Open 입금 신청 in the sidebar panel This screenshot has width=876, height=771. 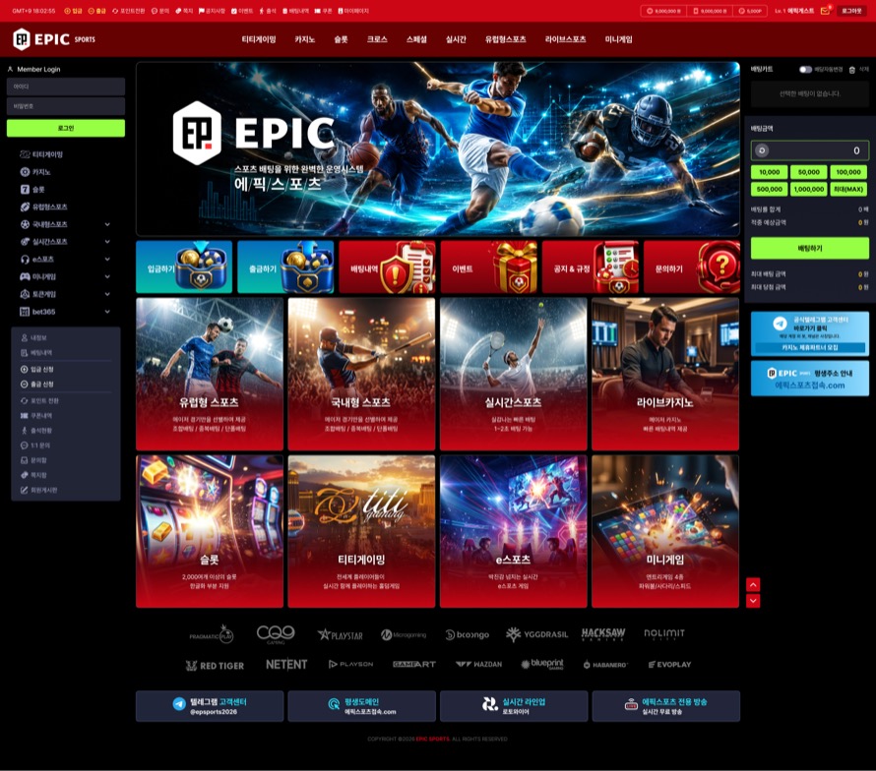36,369
